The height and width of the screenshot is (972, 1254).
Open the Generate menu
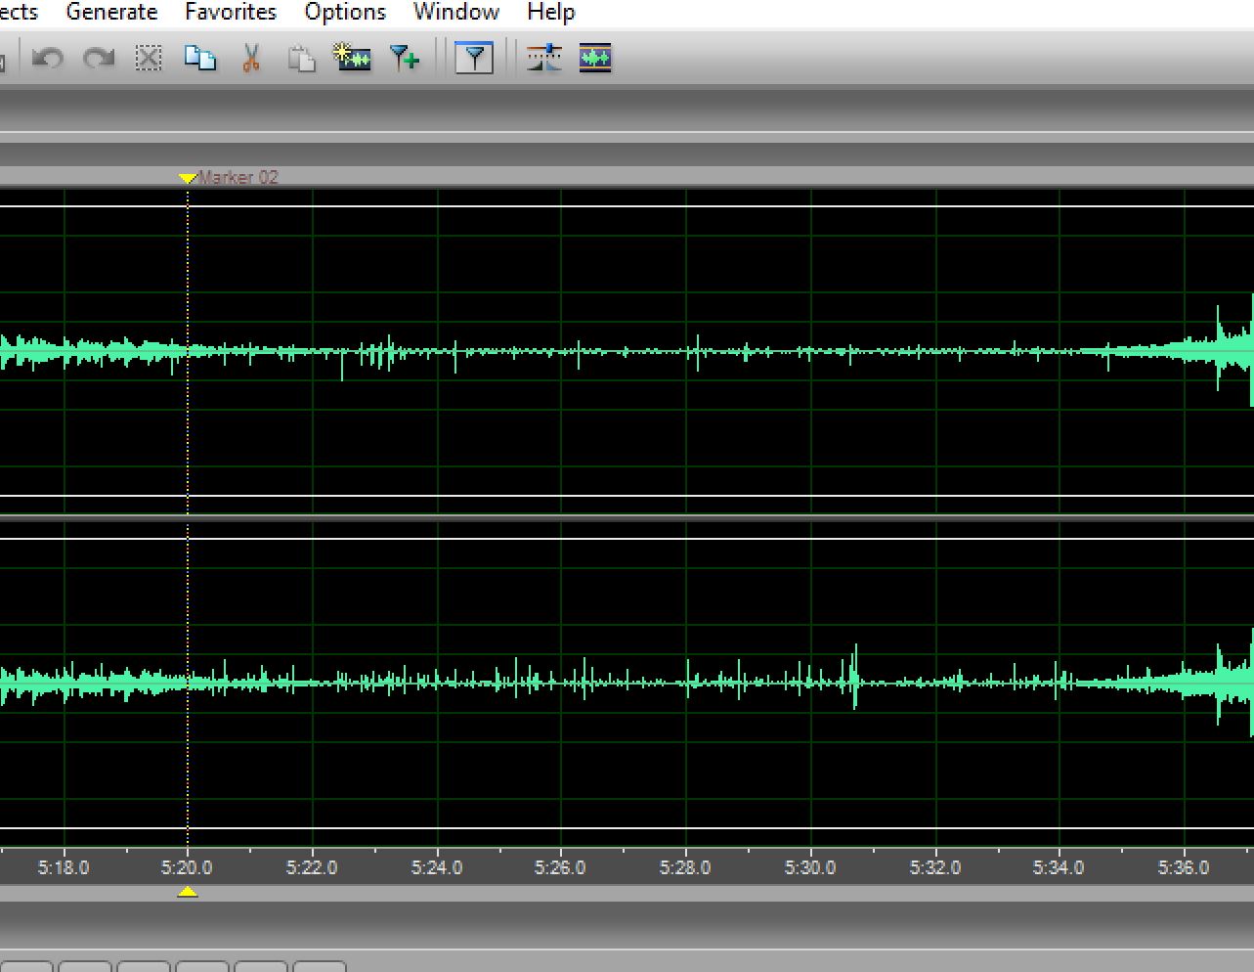click(x=111, y=13)
